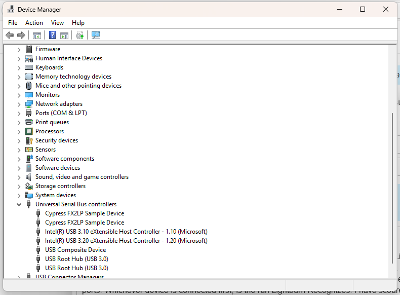The height and width of the screenshot is (295, 400).
Task: Select USB Composite Device entry
Action: (75, 250)
